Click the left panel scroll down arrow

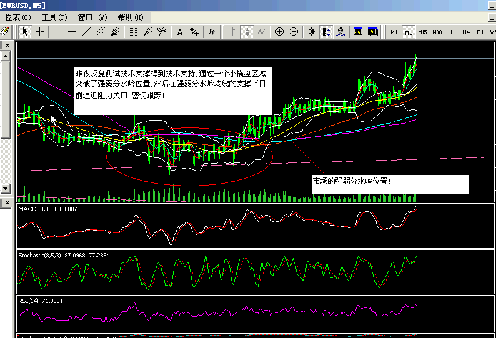click(x=6, y=189)
